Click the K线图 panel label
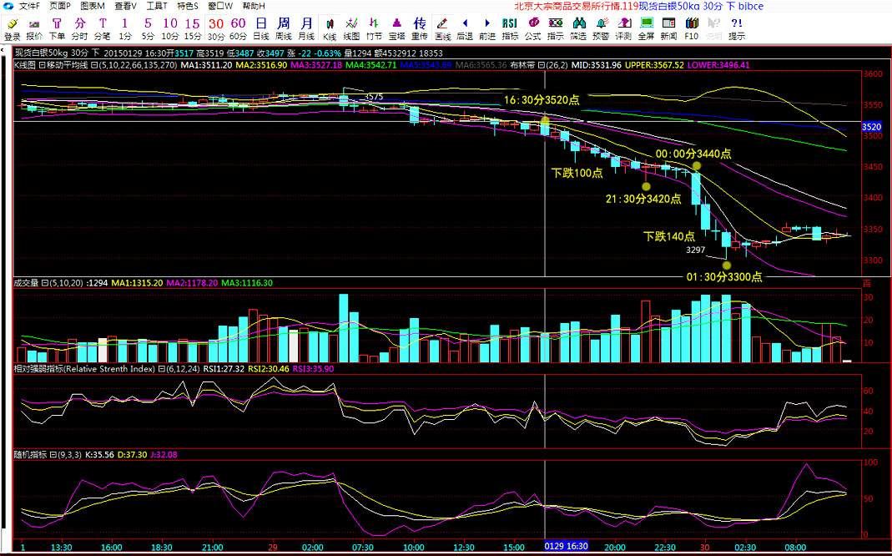 pyautogui.click(x=25, y=65)
